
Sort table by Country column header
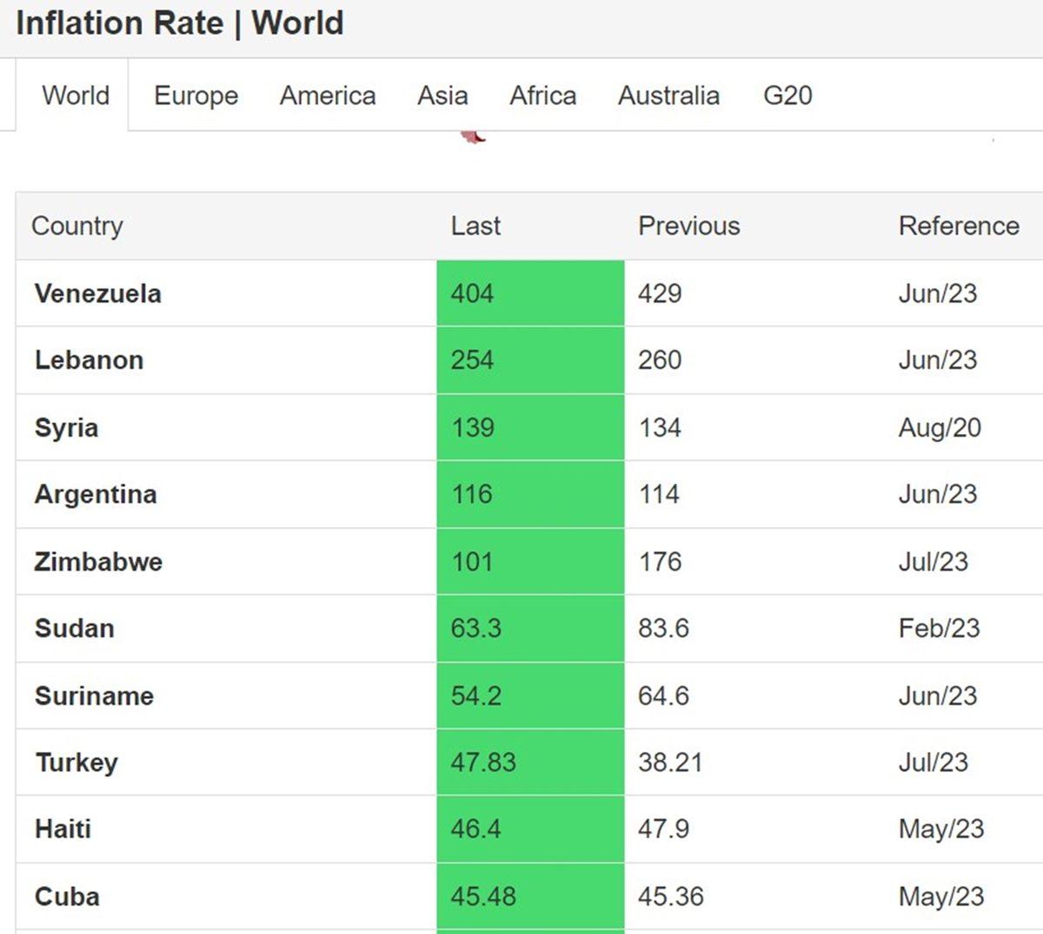(77, 226)
